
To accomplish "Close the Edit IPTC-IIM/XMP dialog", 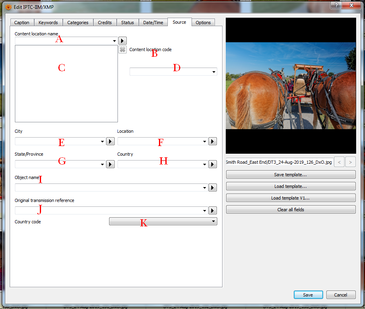I will (x=351, y=5).
